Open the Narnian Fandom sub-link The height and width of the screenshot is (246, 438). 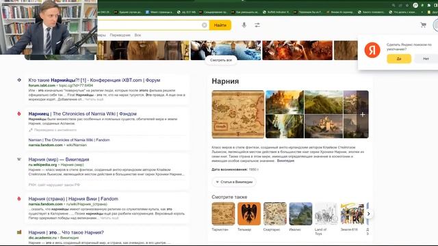[x=69, y=140]
